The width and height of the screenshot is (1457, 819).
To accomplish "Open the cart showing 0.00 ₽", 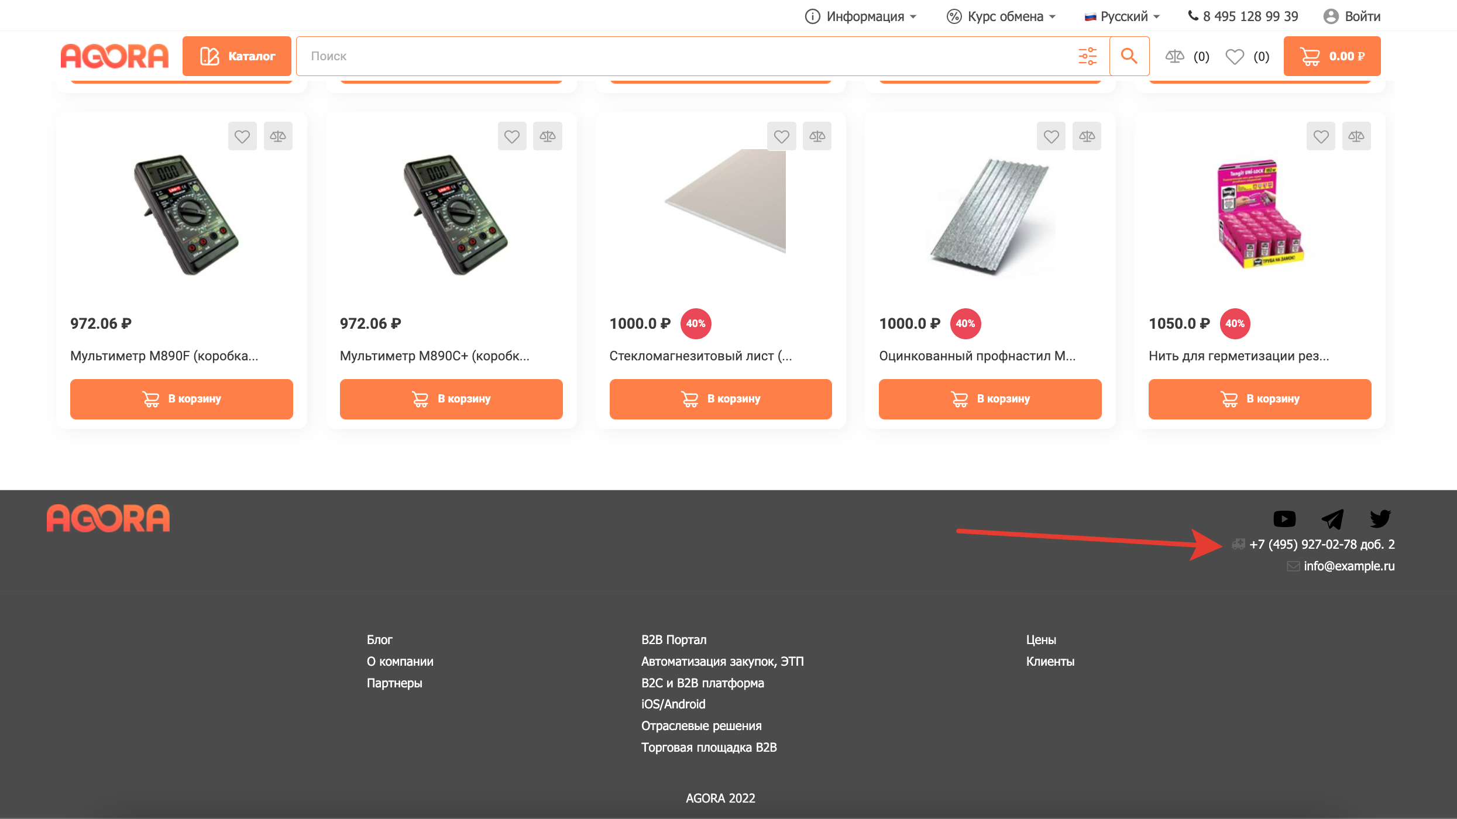I will [1332, 56].
